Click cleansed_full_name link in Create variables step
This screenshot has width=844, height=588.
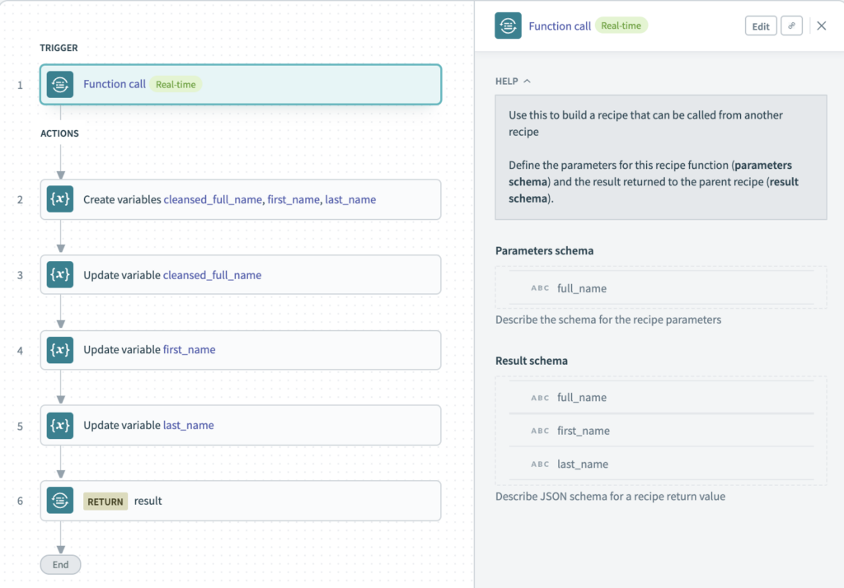(x=213, y=199)
